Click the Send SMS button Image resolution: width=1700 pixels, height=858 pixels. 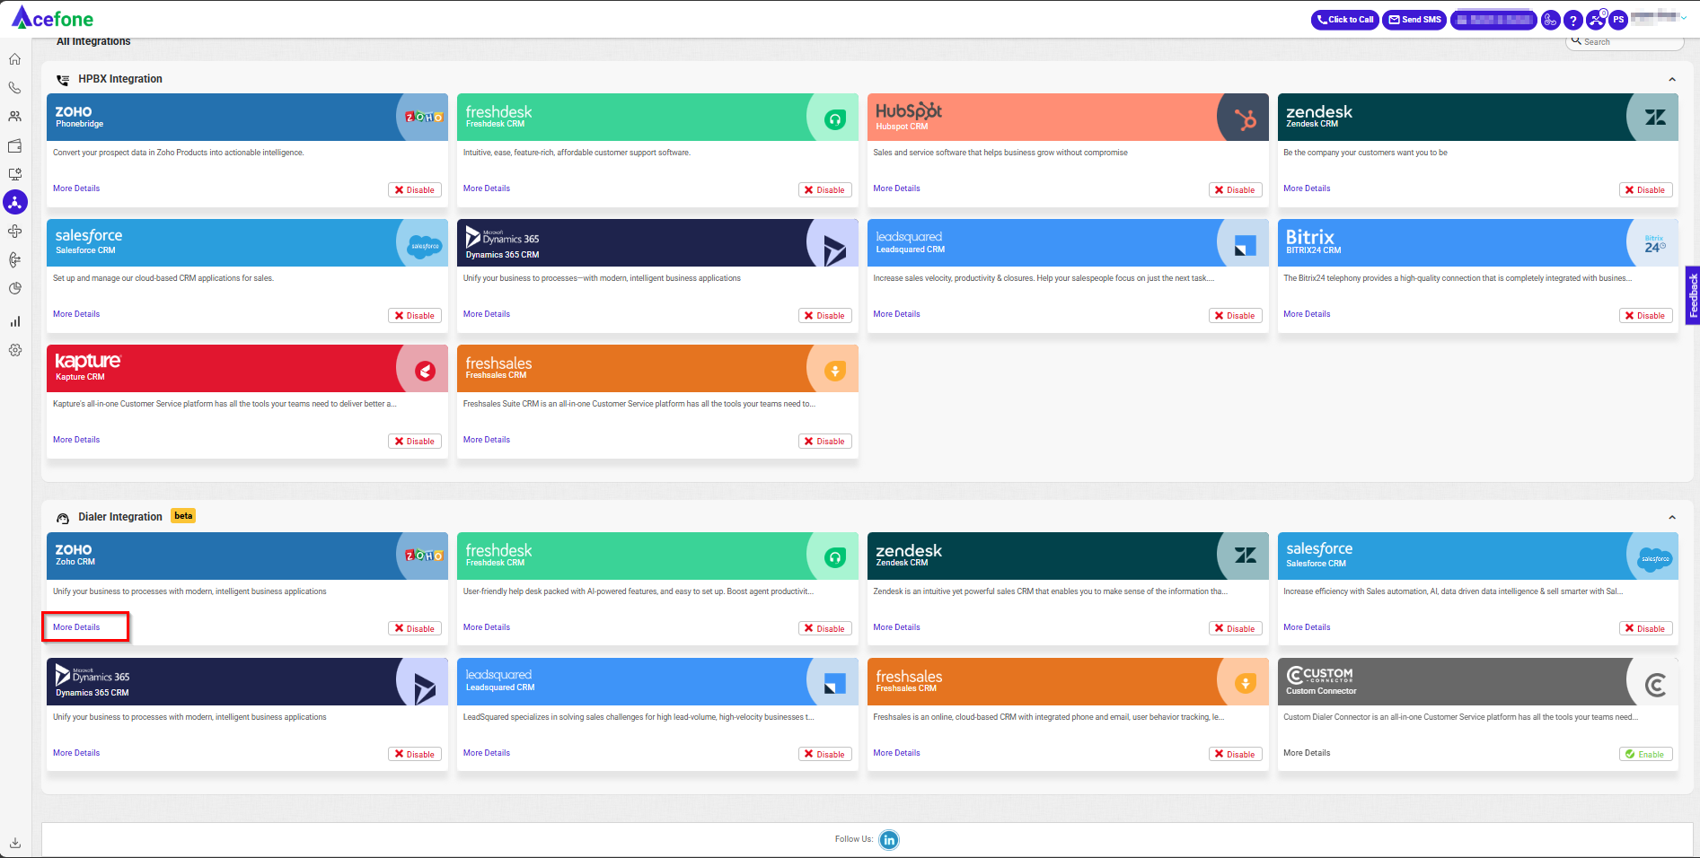click(x=1414, y=20)
